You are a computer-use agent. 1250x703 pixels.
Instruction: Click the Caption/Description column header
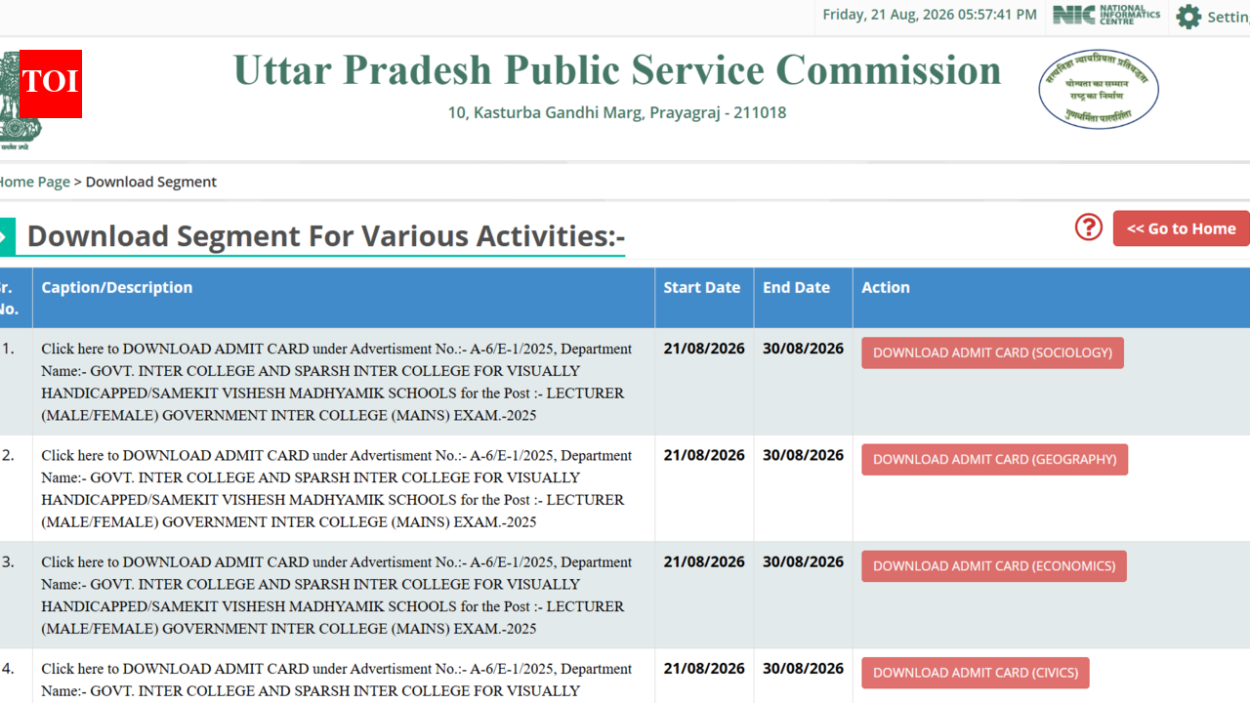coord(117,287)
